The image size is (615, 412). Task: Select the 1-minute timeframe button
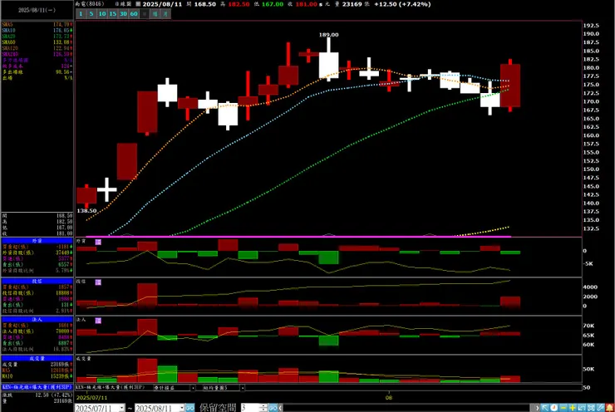point(81,14)
